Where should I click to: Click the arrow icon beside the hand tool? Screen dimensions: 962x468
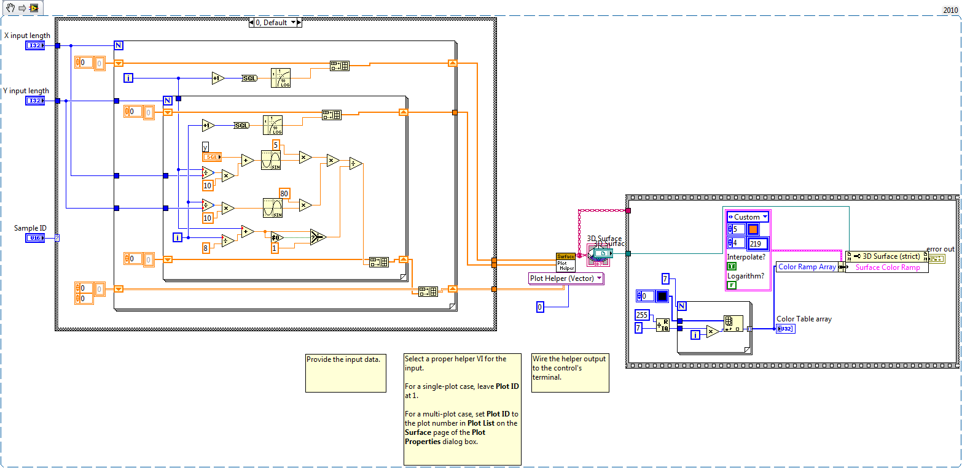(x=22, y=9)
